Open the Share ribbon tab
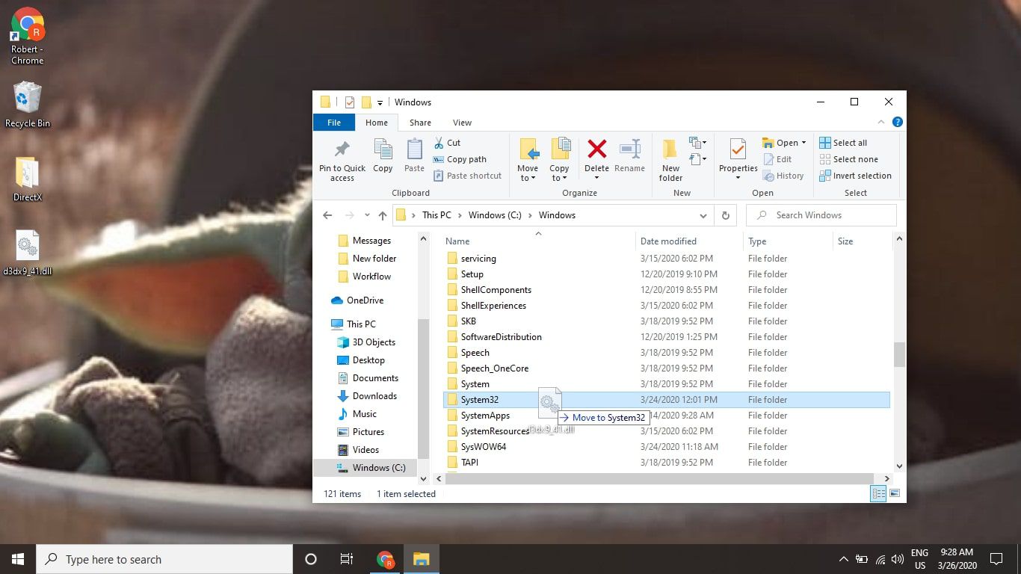 click(419, 122)
